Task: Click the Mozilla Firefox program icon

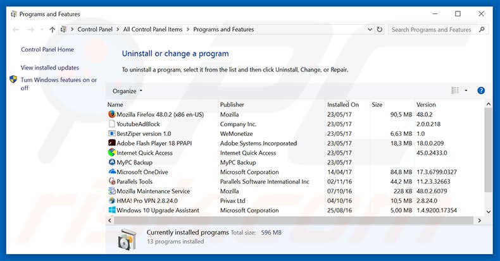Action: tap(111, 114)
